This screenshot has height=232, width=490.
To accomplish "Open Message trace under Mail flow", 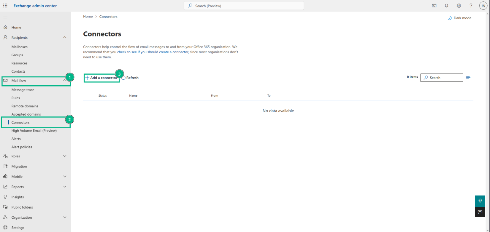I will coord(23,90).
